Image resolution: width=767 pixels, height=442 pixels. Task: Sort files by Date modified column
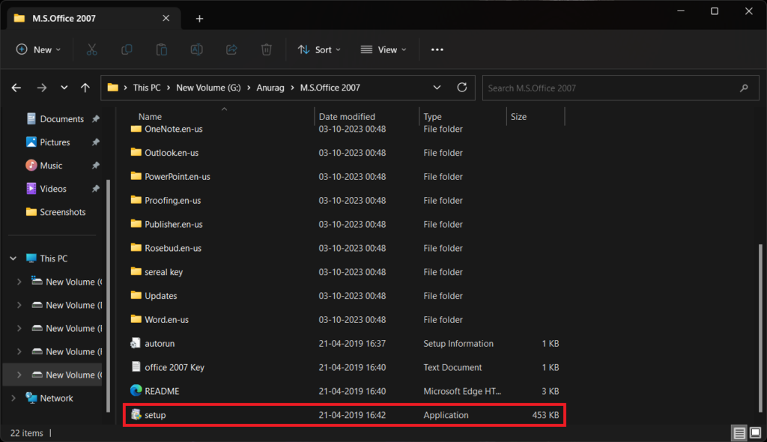[347, 117]
